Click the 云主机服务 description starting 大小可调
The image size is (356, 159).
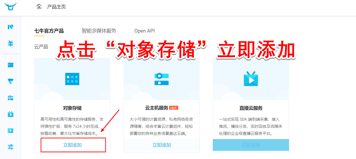pos(161,126)
